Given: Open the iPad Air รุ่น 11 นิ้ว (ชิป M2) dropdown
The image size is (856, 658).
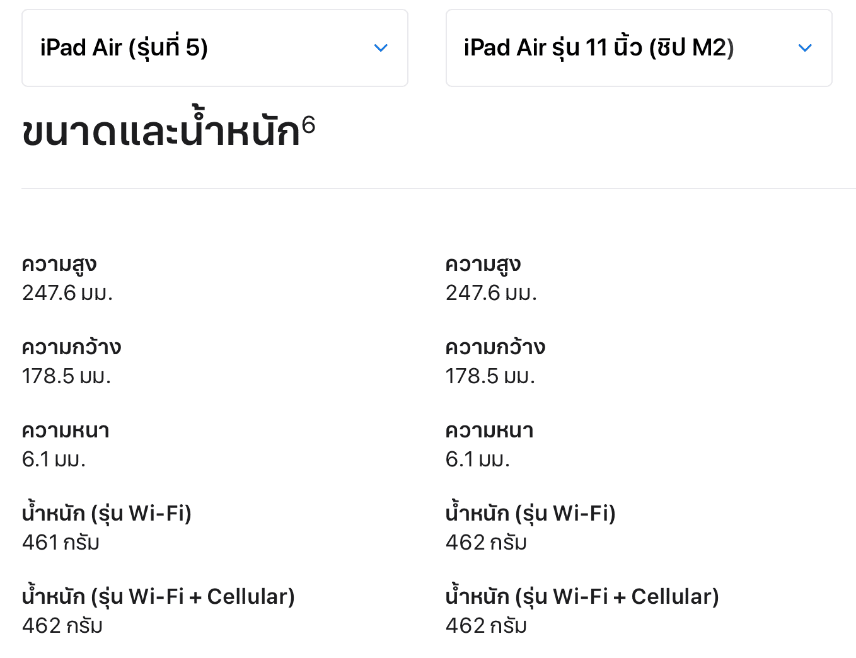Looking at the screenshot, I should click(639, 48).
